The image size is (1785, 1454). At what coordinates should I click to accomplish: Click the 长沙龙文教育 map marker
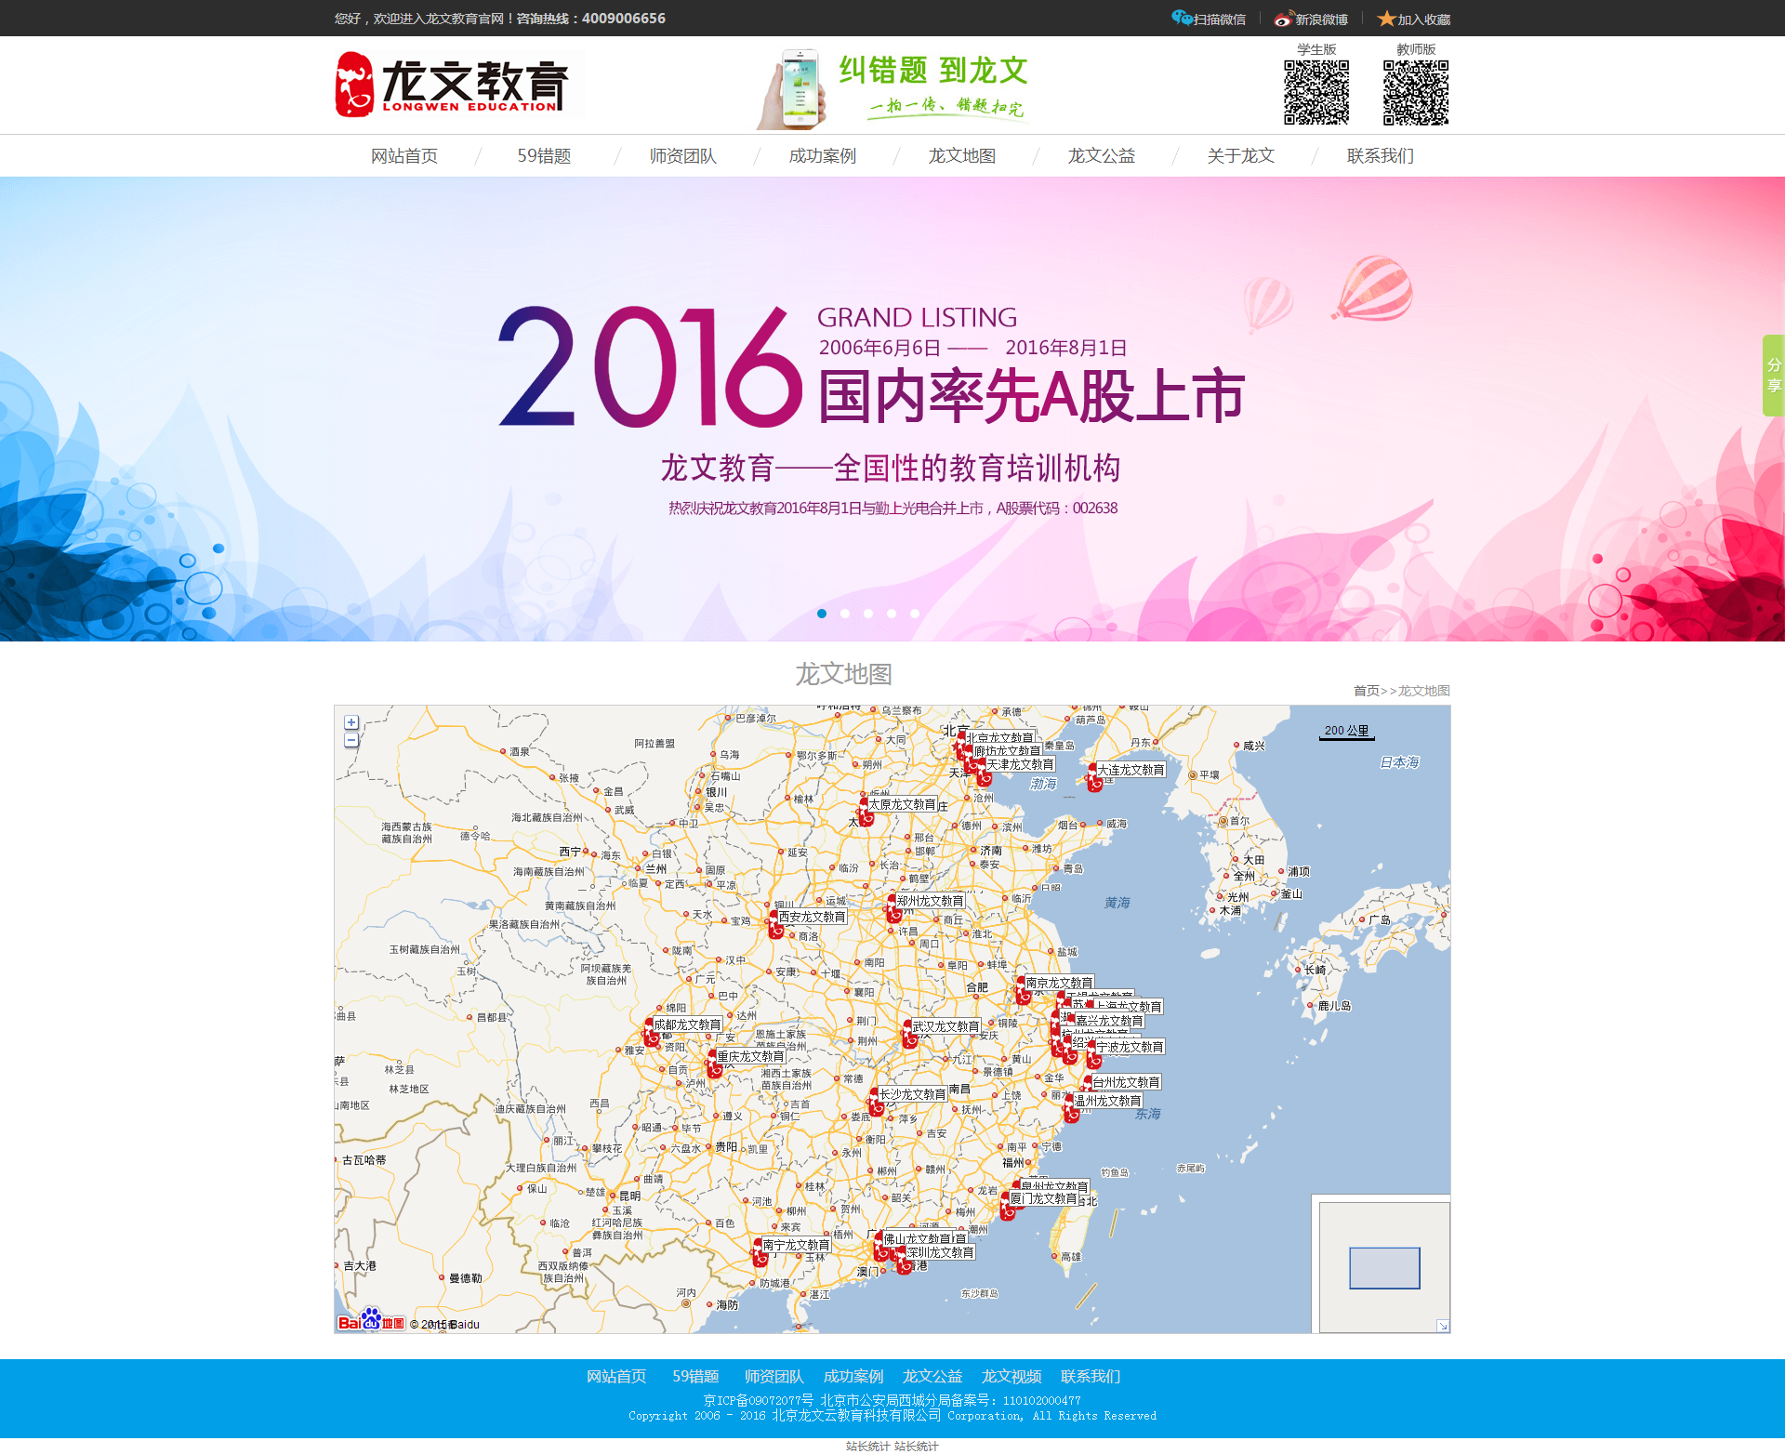pyautogui.click(x=877, y=1104)
